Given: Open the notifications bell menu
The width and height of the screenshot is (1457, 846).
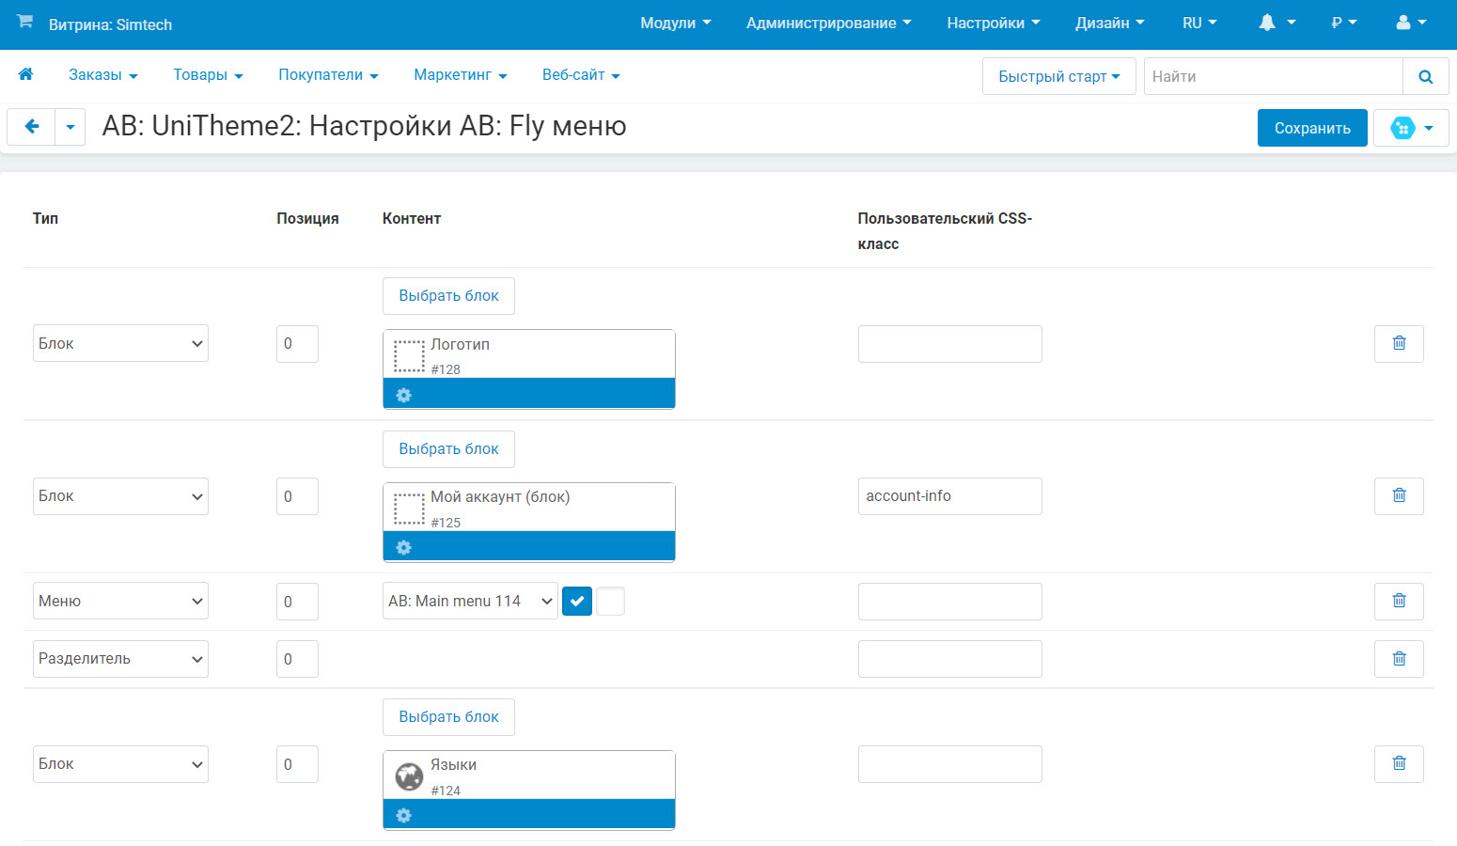Looking at the screenshot, I should [x=1277, y=23].
